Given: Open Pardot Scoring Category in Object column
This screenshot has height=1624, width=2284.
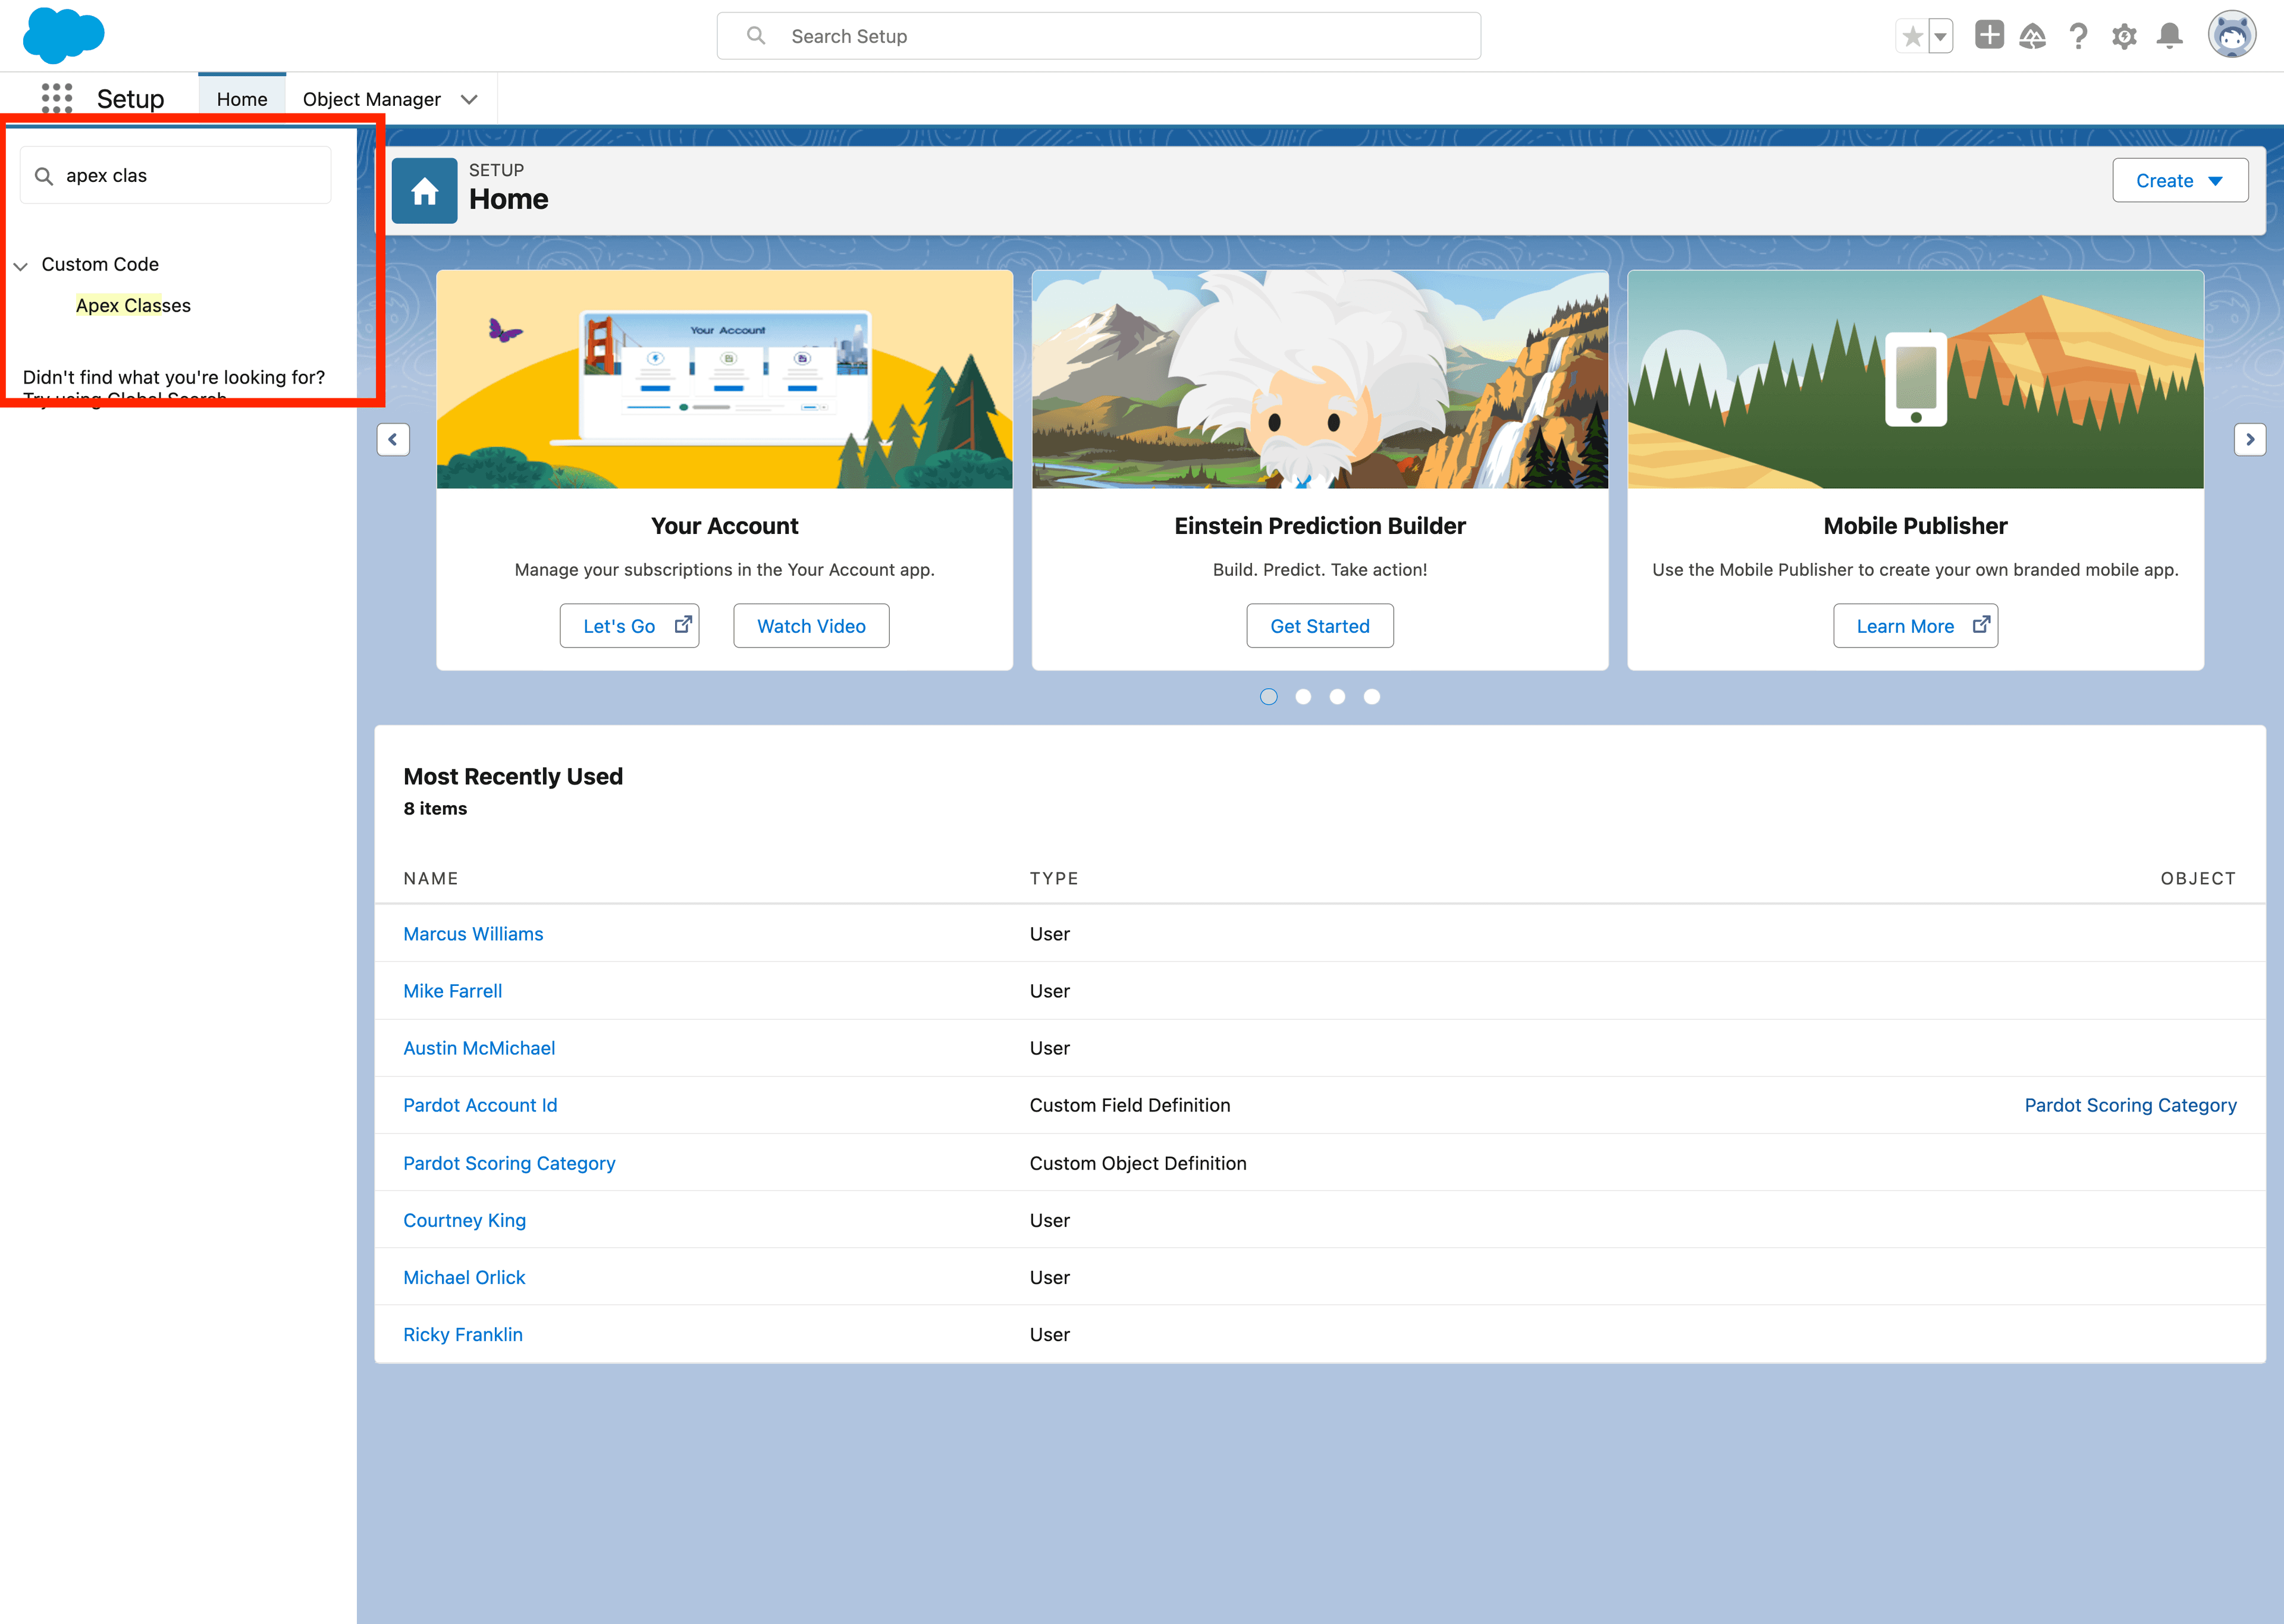Looking at the screenshot, I should coord(2130,1105).
